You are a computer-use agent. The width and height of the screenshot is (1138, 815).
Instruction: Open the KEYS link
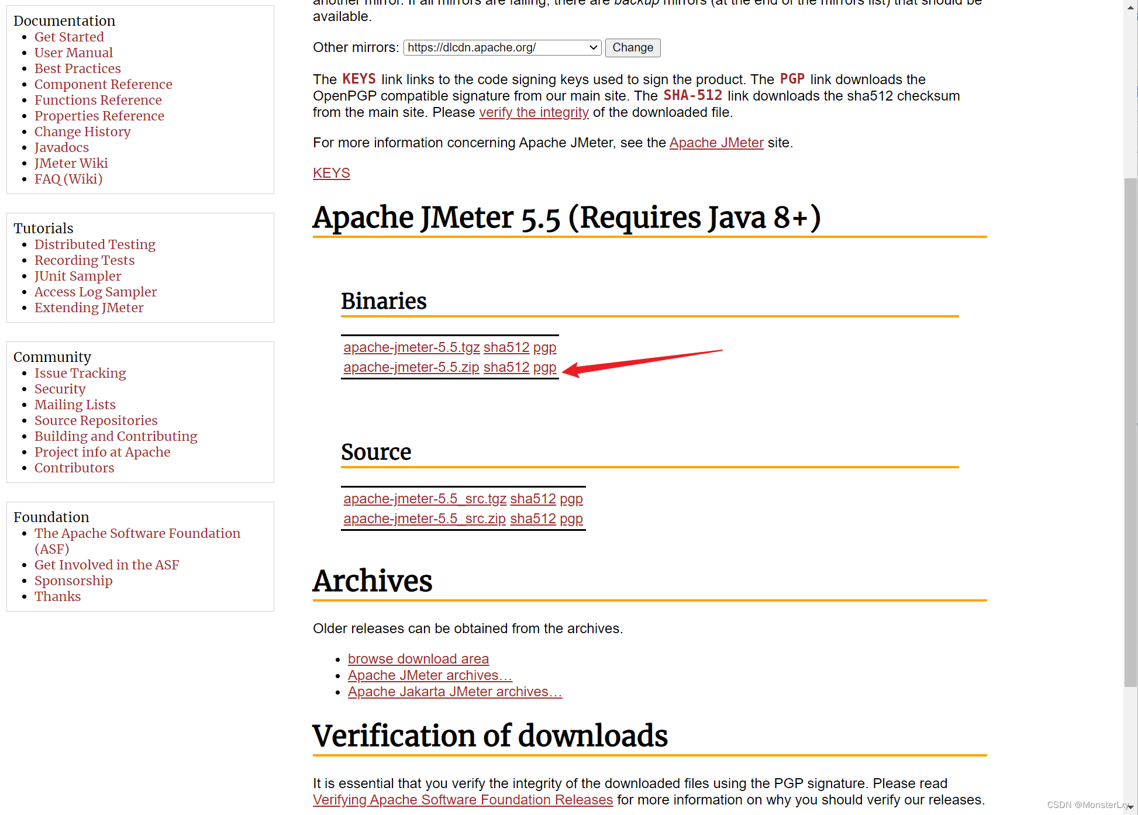(331, 173)
